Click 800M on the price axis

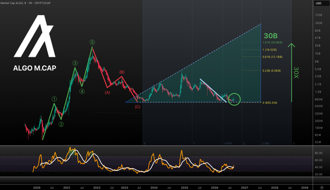(319, 99)
